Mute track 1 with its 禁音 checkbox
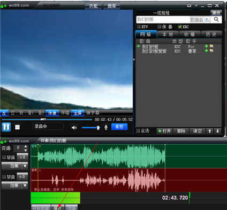Image resolution: width=227 pixels, height=210 pixels. coord(4,177)
